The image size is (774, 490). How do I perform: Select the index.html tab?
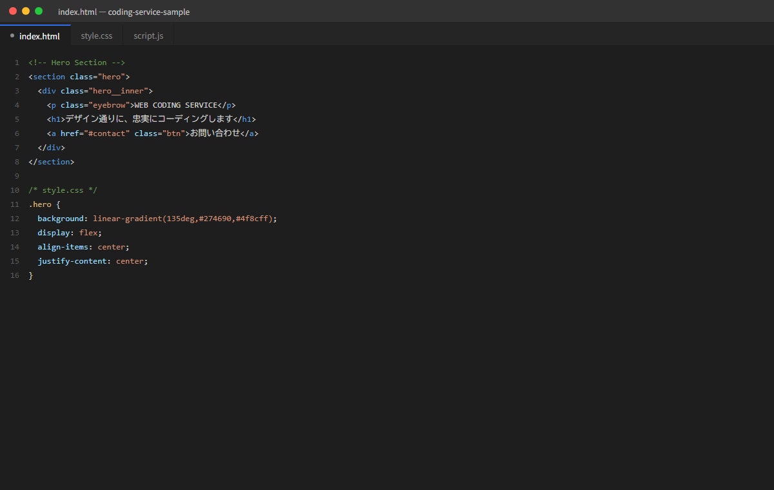[x=35, y=35]
